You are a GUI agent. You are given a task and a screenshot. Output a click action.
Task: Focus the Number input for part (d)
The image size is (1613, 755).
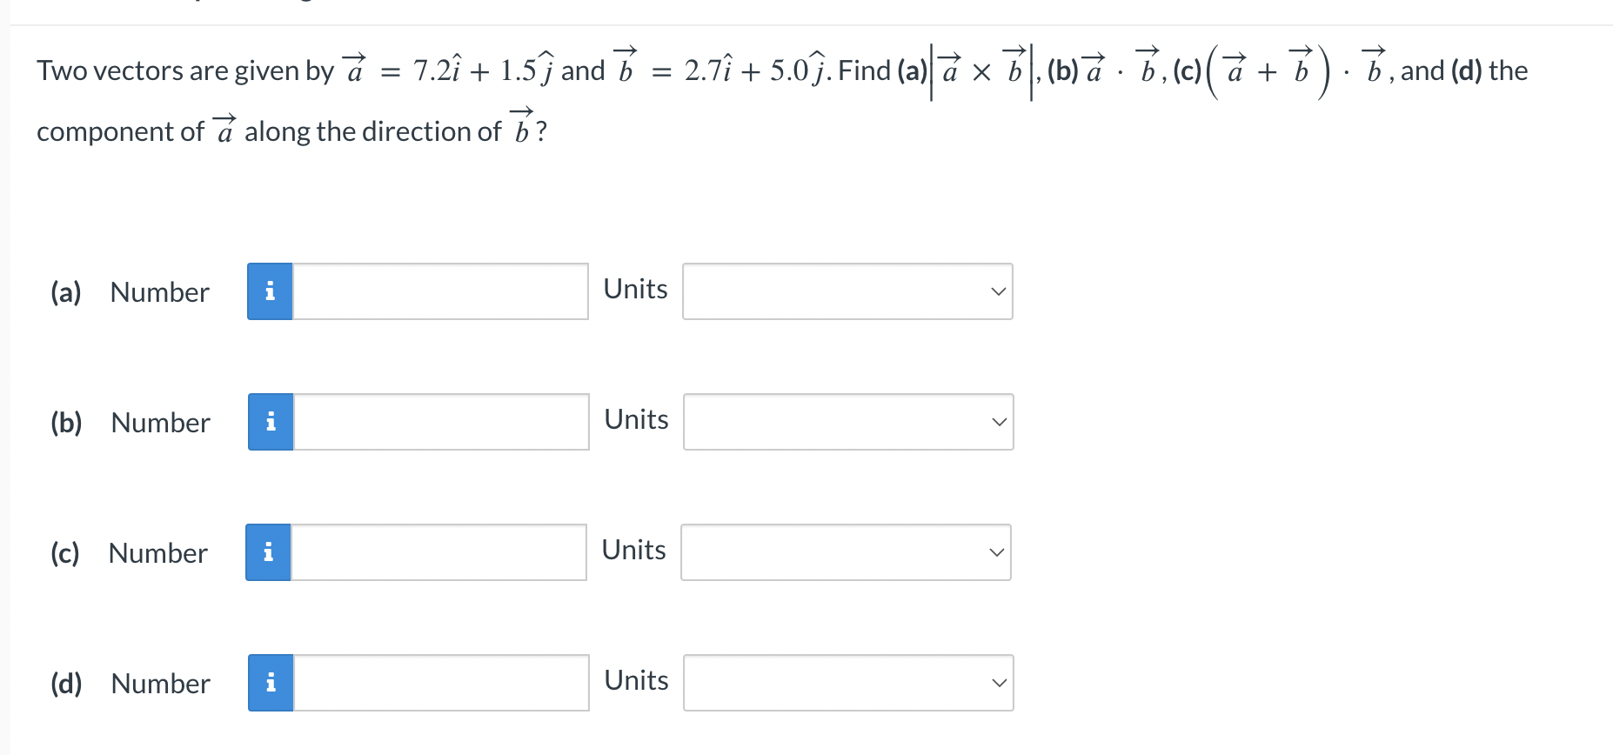coord(439,683)
